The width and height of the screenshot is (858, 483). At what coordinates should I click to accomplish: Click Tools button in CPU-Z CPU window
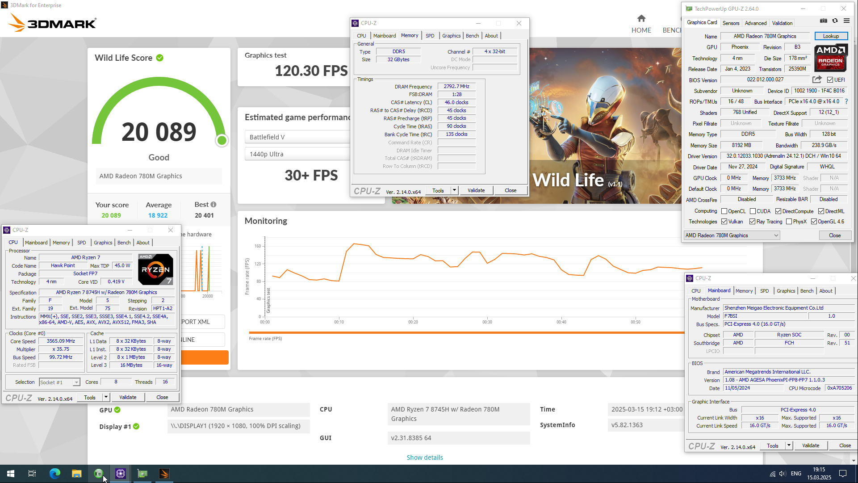(x=90, y=397)
